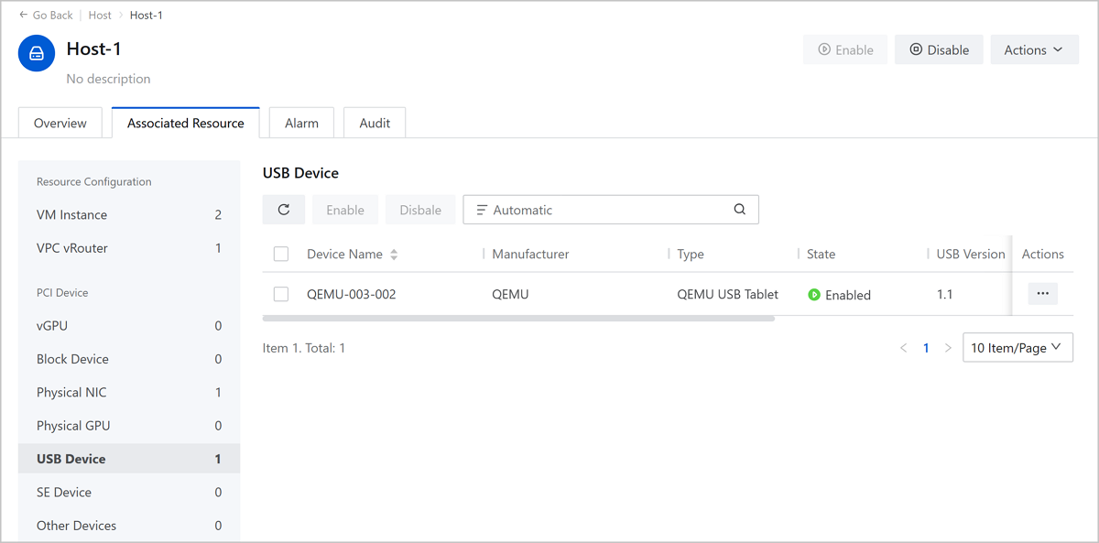Toggle the select-all checkbox in table header
This screenshot has height=543, width=1099.
(281, 255)
